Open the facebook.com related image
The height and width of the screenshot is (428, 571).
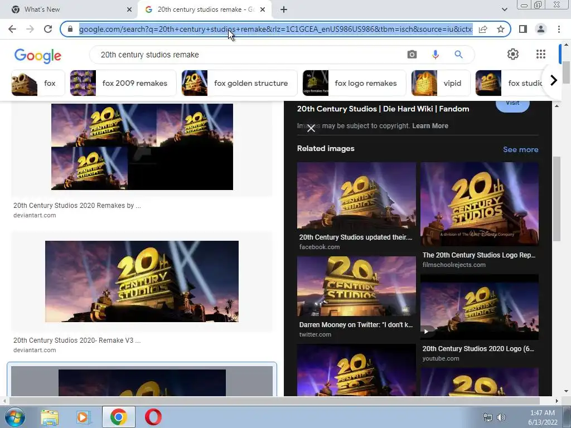pos(356,196)
